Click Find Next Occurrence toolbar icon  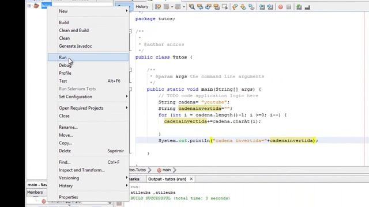(208, 7)
